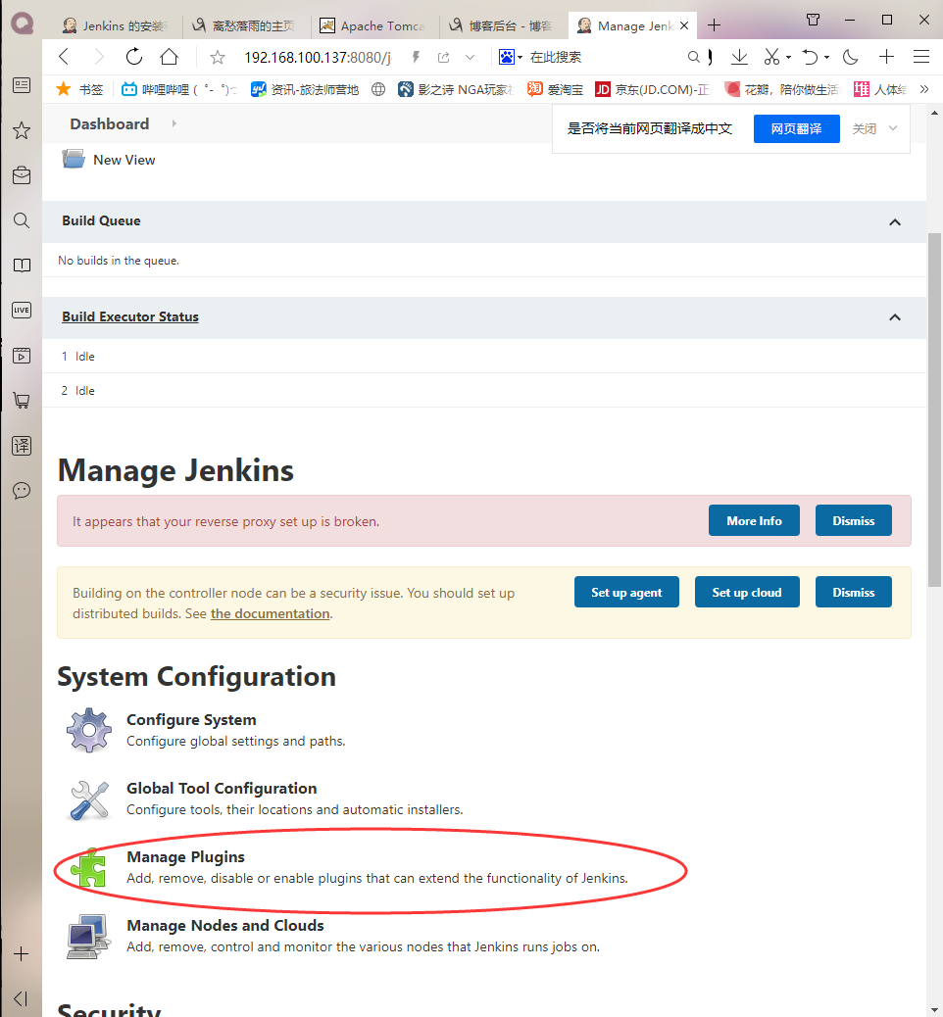Close the translation prompt with 关闭

pyautogui.click(x=864, y=128)
